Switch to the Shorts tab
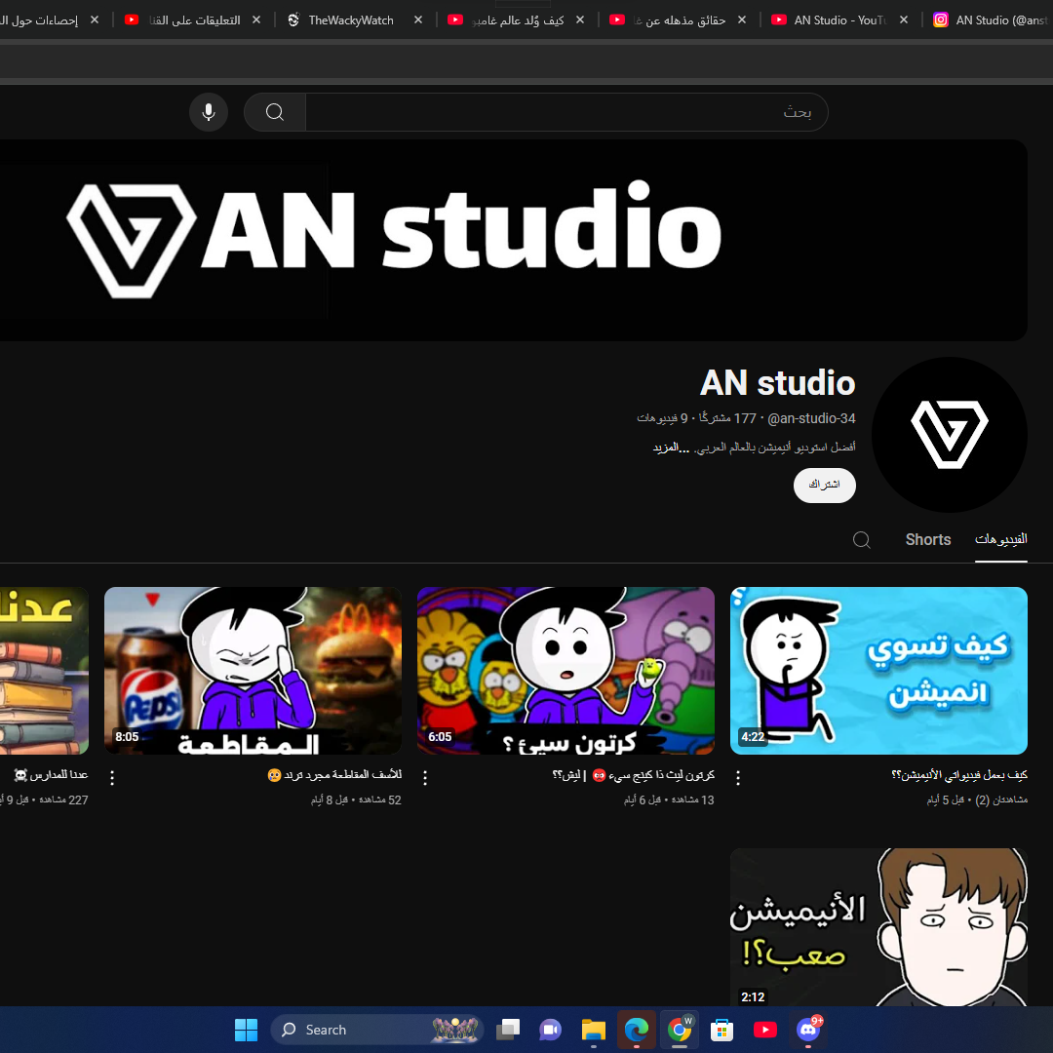 tap(927, 539)
